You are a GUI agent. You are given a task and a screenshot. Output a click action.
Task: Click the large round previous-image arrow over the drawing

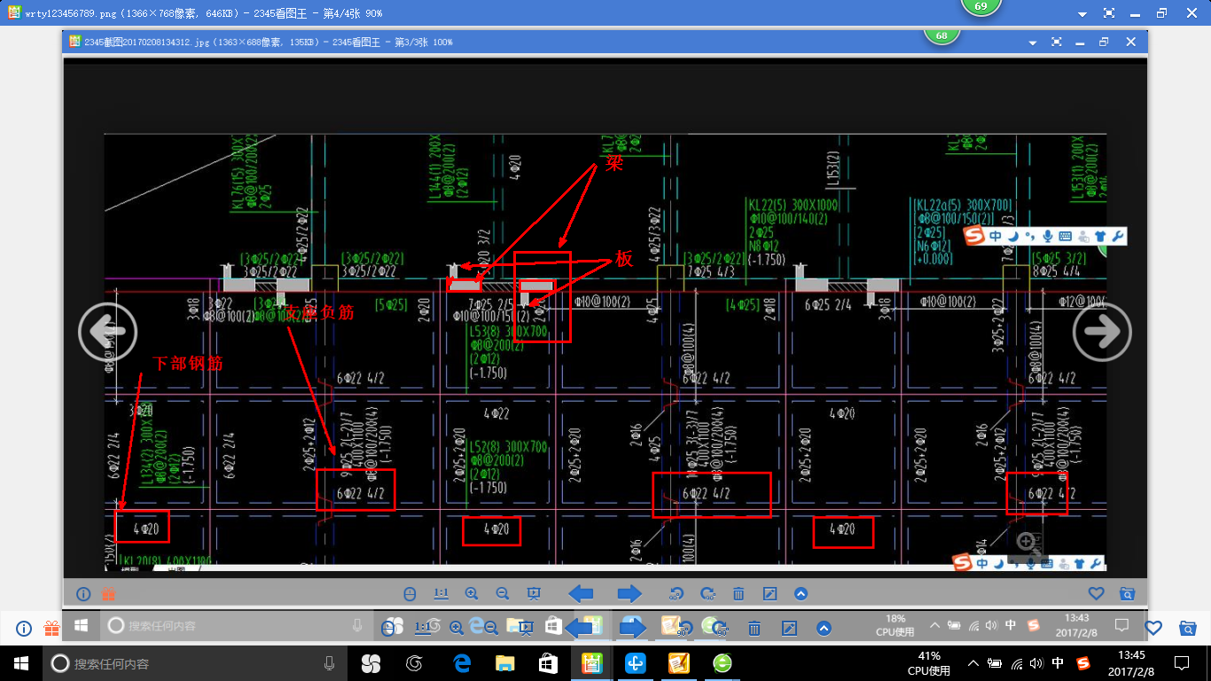point(107,332)
